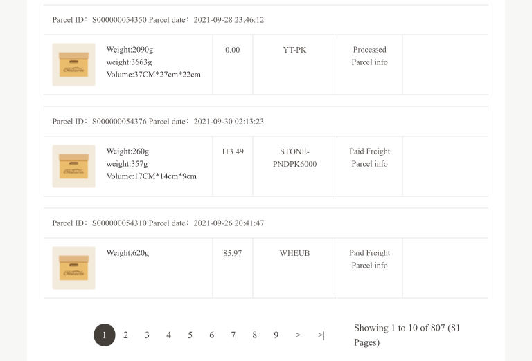Go to page 9
This screenshot has height=361, width=532.
coord(276,335)
